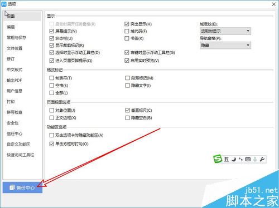Click the user avatar icon in IME toolbar
Viewport: 279px width, 208px height.
[255, 159]
